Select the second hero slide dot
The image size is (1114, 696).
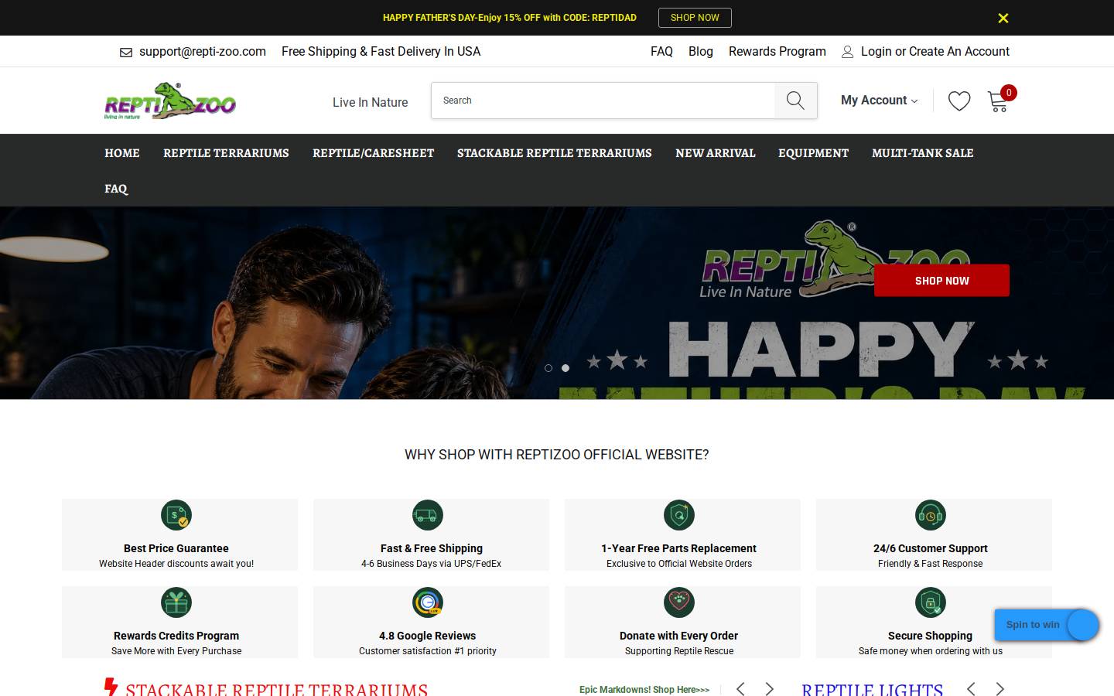(566, 368)
